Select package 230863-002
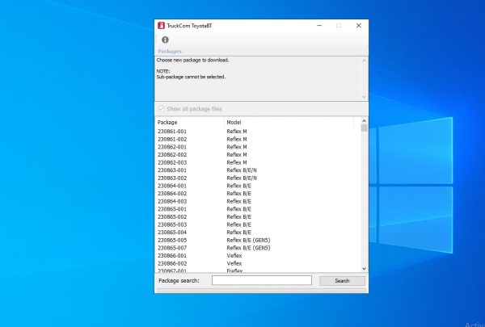 tap(258, 178)
